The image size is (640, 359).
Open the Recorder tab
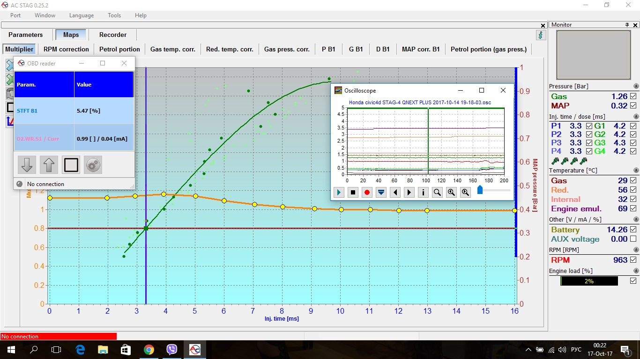113,35
